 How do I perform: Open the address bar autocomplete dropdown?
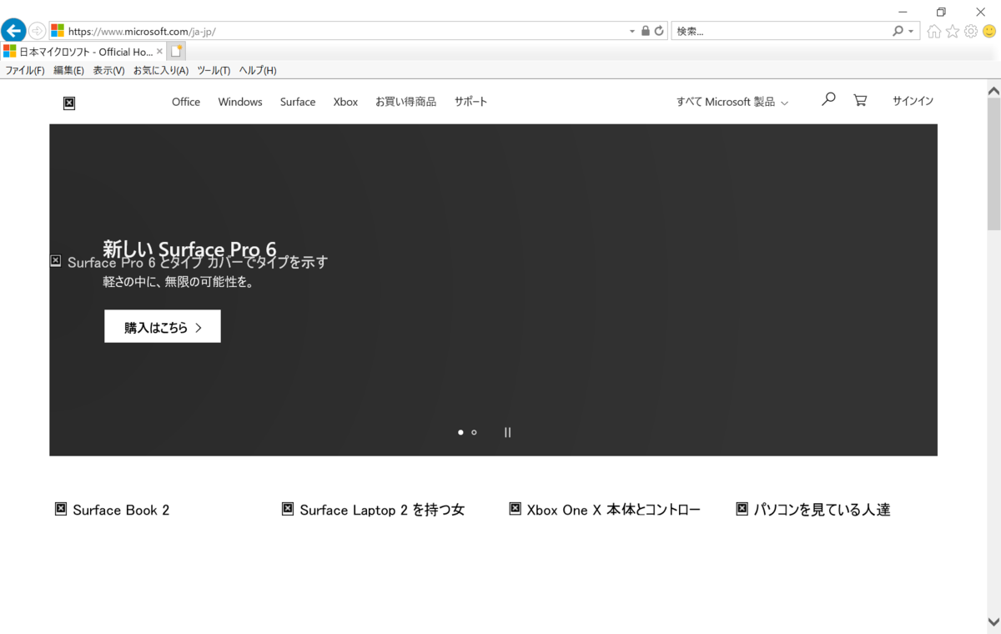click(x=631, y=29)
